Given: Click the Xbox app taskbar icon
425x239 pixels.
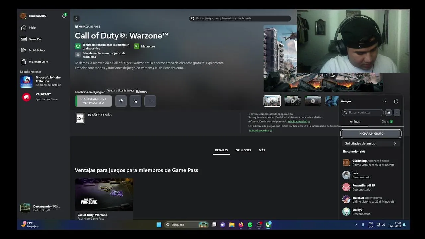Looking at the screenshot, I should pyautogui.click(x=268, y=225).
